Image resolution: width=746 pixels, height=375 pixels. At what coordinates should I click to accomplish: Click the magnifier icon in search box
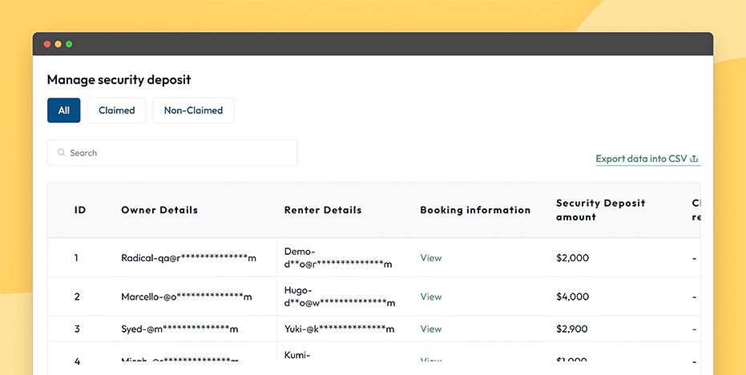(x=61, y=153)
